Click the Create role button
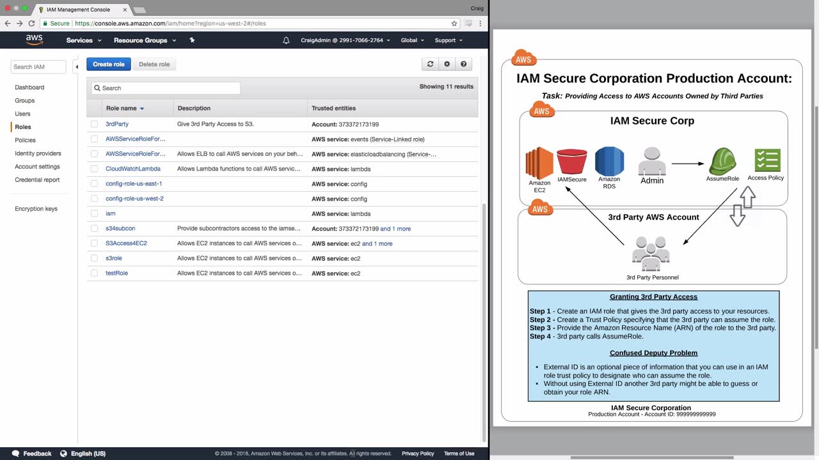Viewport: 819px width, 460px height. (x=109, y=64)
